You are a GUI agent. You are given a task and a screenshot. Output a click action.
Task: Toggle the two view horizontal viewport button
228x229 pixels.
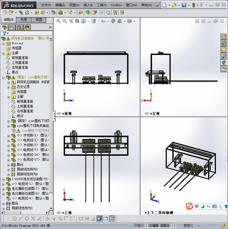click(106, 218)
